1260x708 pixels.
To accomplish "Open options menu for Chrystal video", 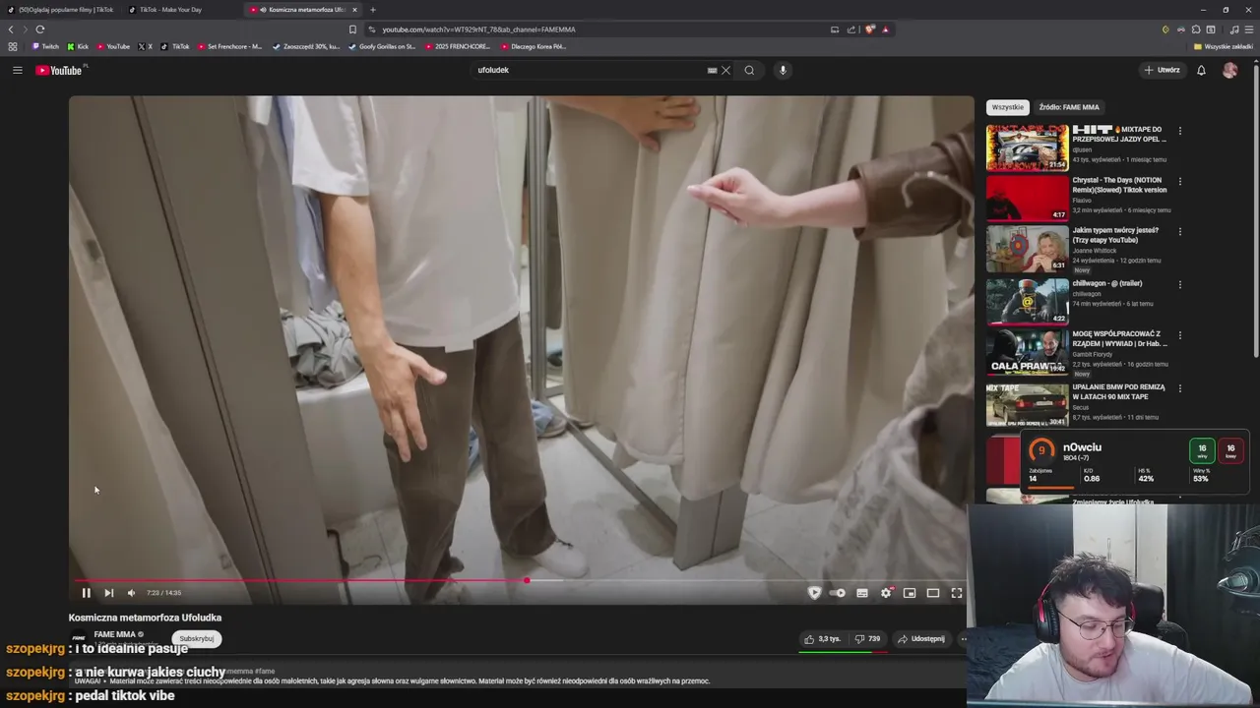I will (1180, 182).
